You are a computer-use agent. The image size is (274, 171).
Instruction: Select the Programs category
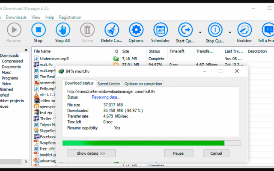point(10,78)
